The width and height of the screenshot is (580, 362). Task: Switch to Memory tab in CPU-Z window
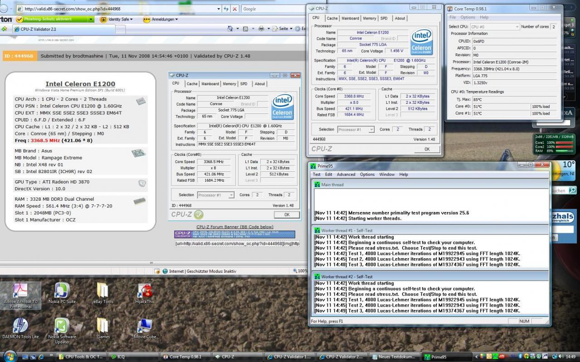coord(370,19)
